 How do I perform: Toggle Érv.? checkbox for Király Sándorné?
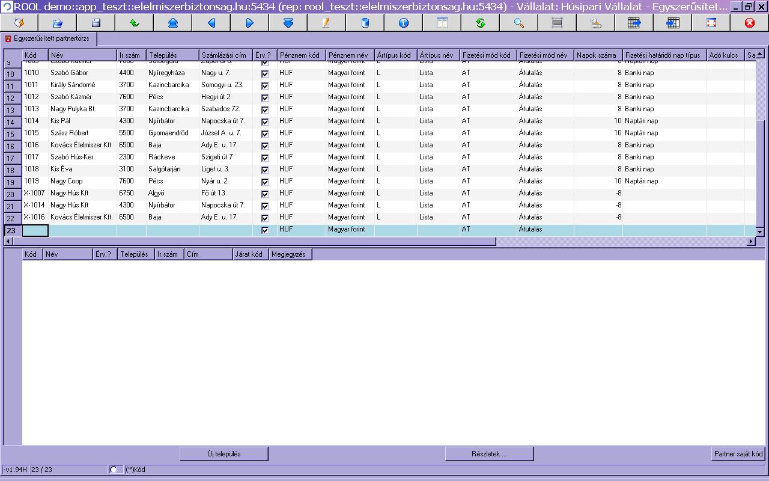(x=265, y=85)
